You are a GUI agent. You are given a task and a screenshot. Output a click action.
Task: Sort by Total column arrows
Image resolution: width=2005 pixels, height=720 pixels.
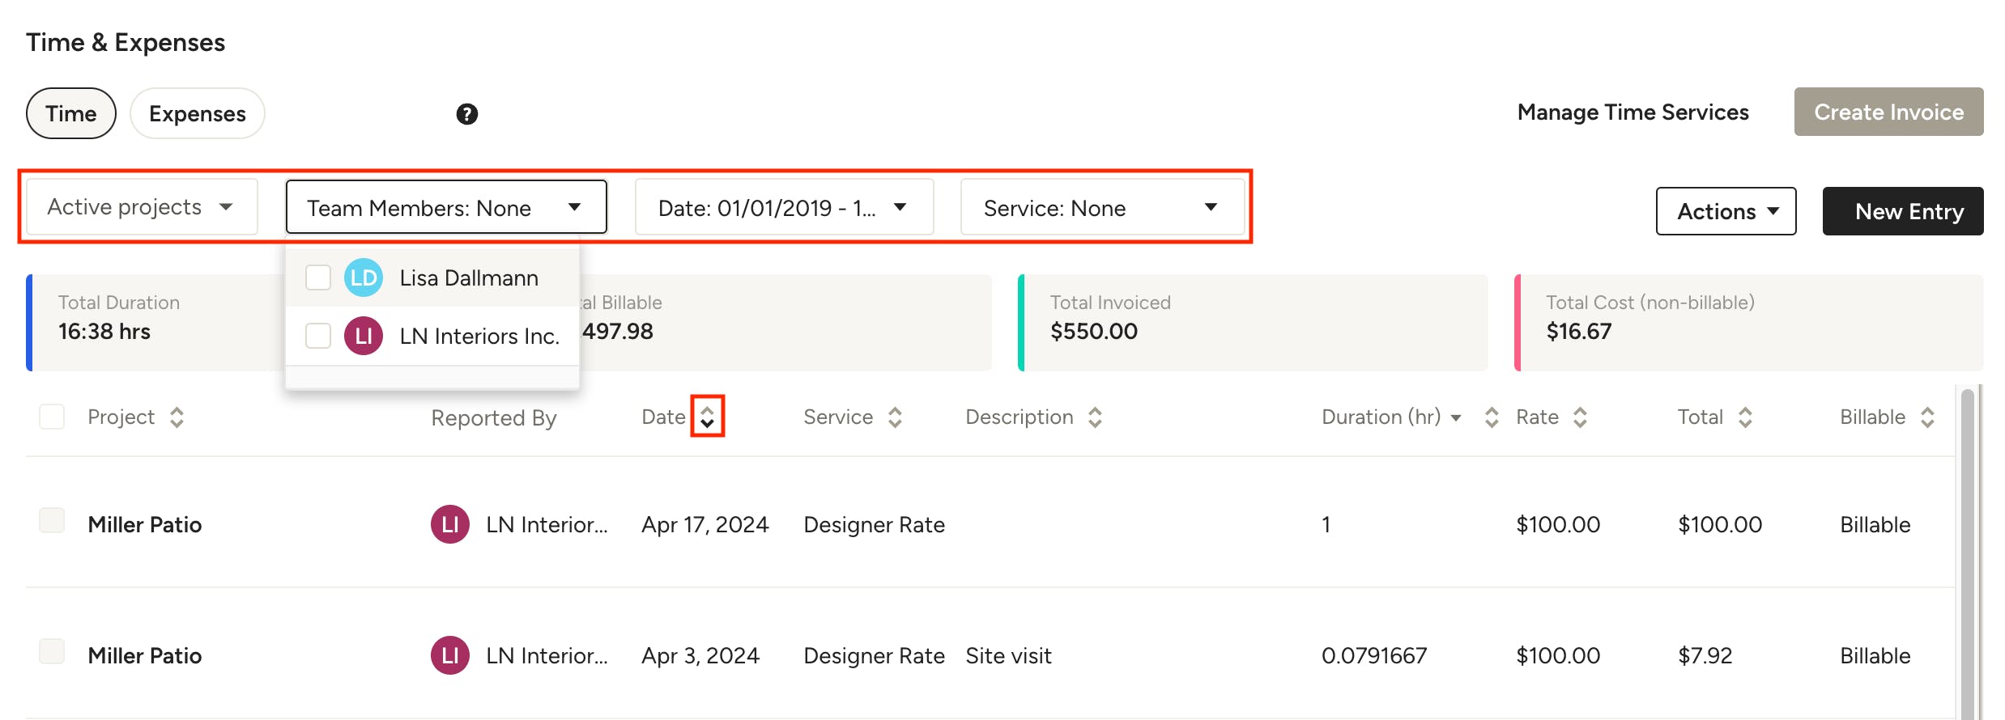tap(1745, 417)
